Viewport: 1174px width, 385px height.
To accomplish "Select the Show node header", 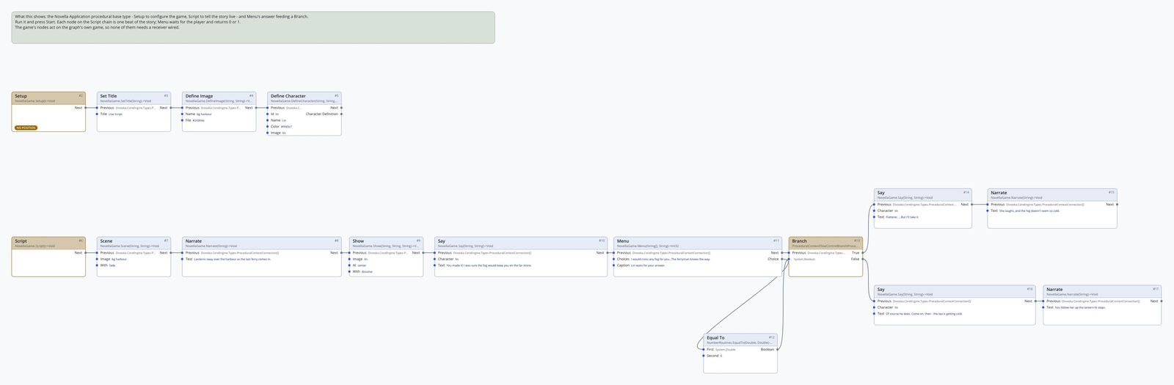I will (387, 243).
